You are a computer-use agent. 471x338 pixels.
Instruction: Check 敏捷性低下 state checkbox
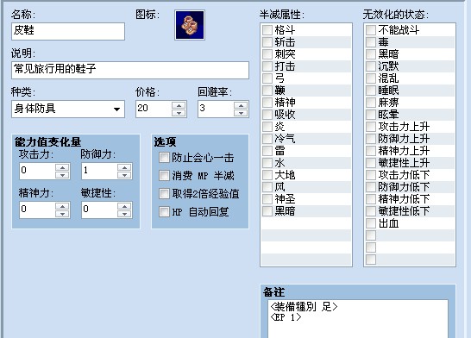(x=371, y=211)
